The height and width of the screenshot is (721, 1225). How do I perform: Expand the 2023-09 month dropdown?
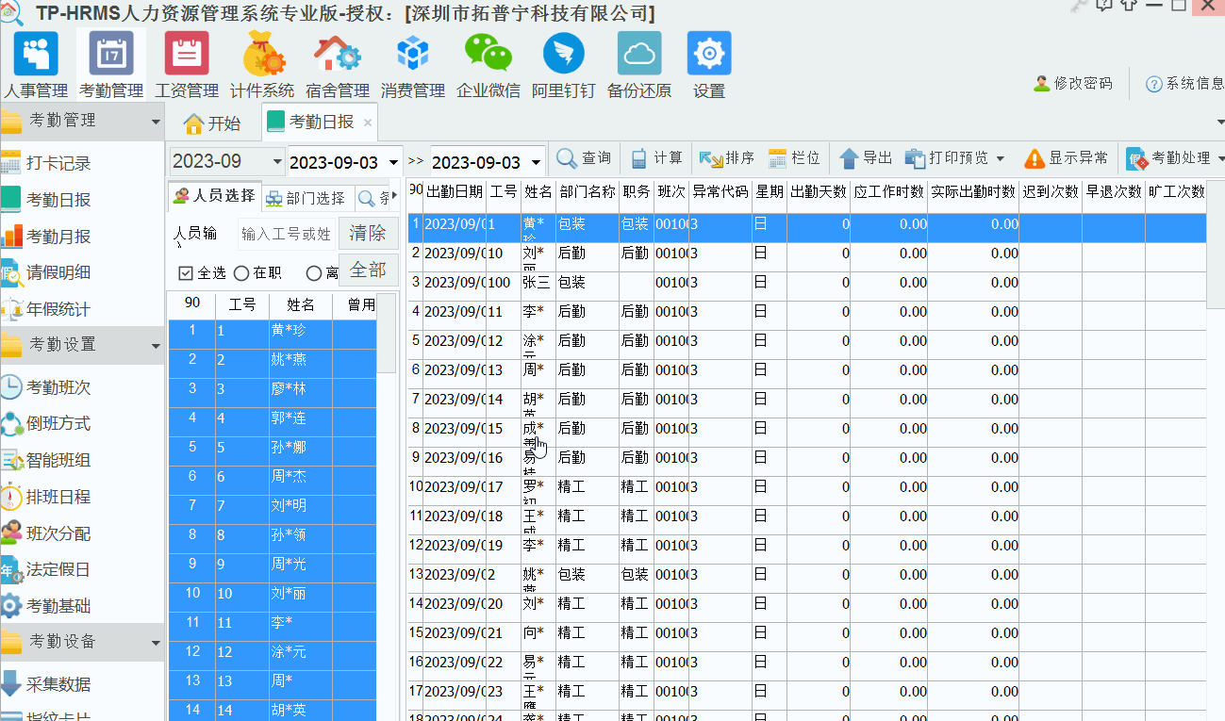tap(276, 161)
